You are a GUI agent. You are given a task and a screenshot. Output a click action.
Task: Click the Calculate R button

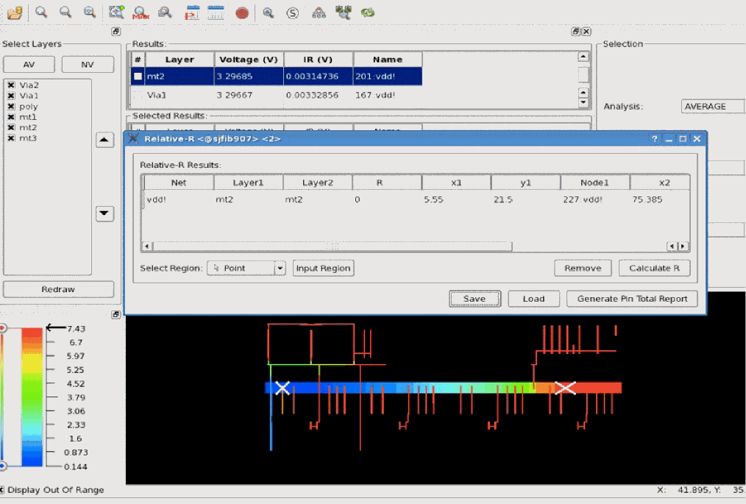click(654, 269)
